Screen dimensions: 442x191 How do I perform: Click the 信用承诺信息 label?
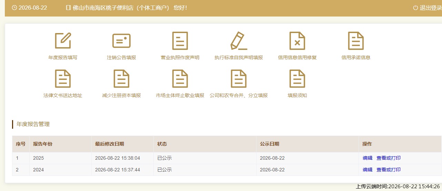[356, 57]
